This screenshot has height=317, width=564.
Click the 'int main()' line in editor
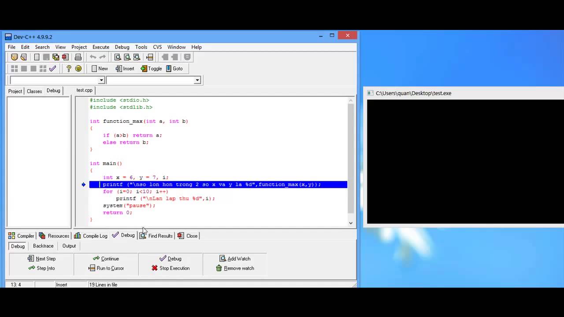[106, 163]
